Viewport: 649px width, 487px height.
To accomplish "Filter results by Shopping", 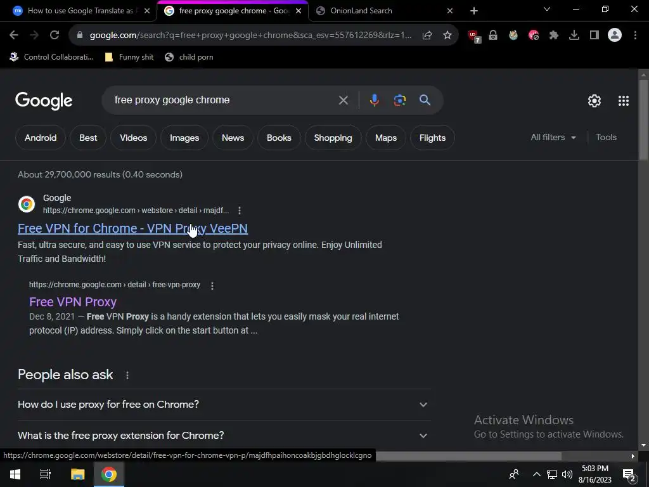I will [x=333, y=138].
